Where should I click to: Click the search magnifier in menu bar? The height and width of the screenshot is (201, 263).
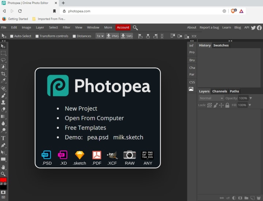point(135,28)
